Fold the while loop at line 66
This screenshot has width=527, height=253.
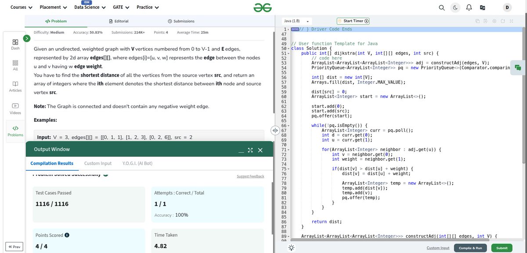coord(288,126)
